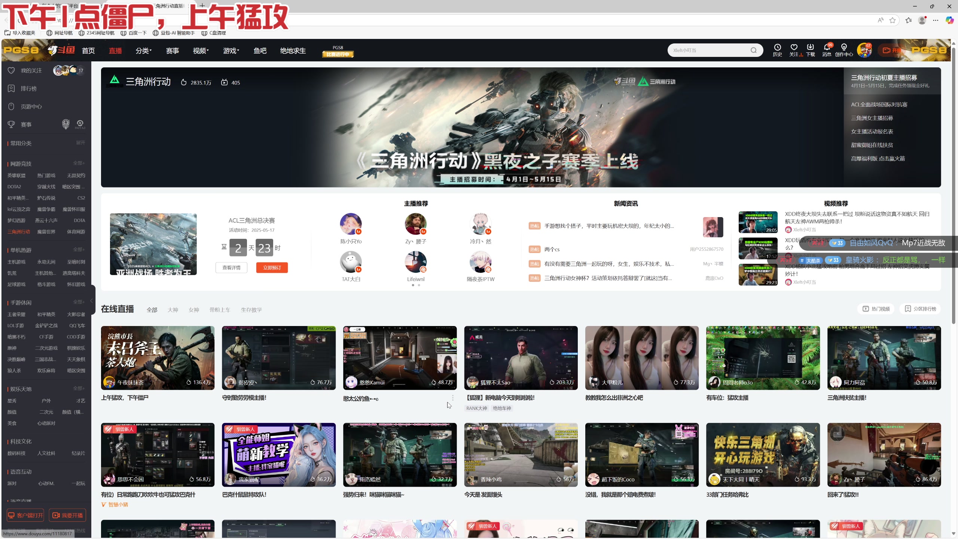Open the 三角洲女主播招募 link
The image size is (958, 539).
[872, 118]
